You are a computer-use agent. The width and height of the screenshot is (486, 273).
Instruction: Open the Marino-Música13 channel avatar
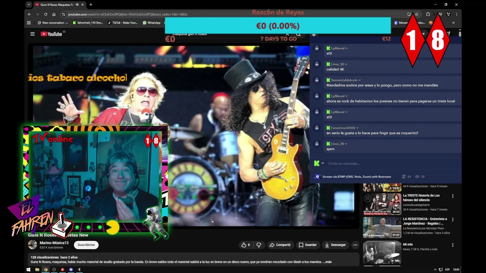click(33, 245)
